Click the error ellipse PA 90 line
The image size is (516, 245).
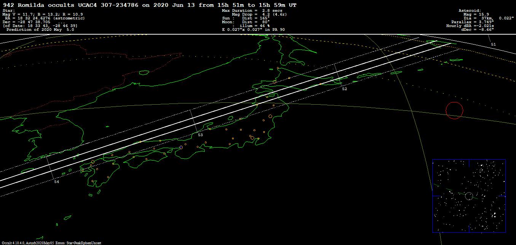(253, 30)
